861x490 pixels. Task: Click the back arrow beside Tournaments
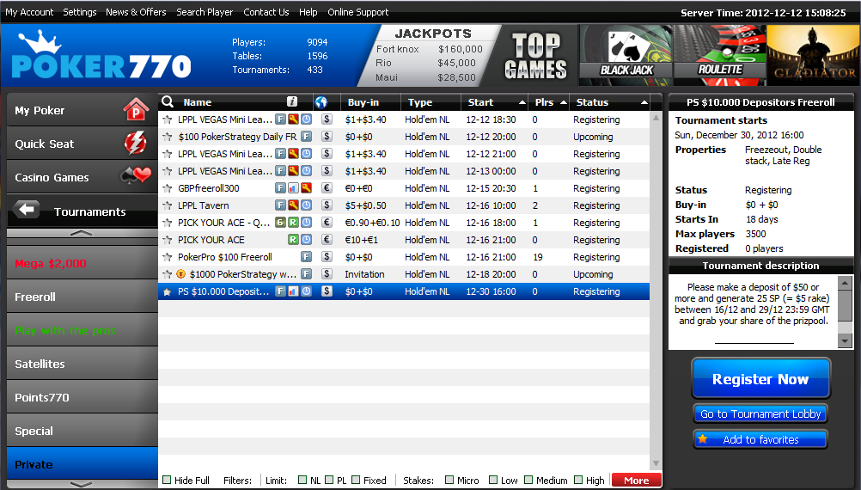pyautogui.click(x=26, y=209)
